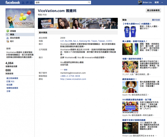This screenshot has width=167, height=137.
Task: Open fifth crowd photo thumbnail
Action: (x=110, y=23)
